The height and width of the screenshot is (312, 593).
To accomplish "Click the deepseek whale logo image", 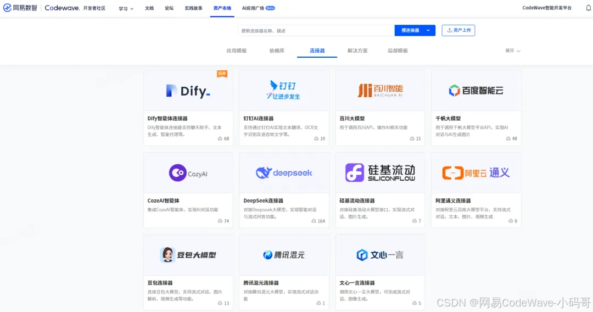I will 284,173.
